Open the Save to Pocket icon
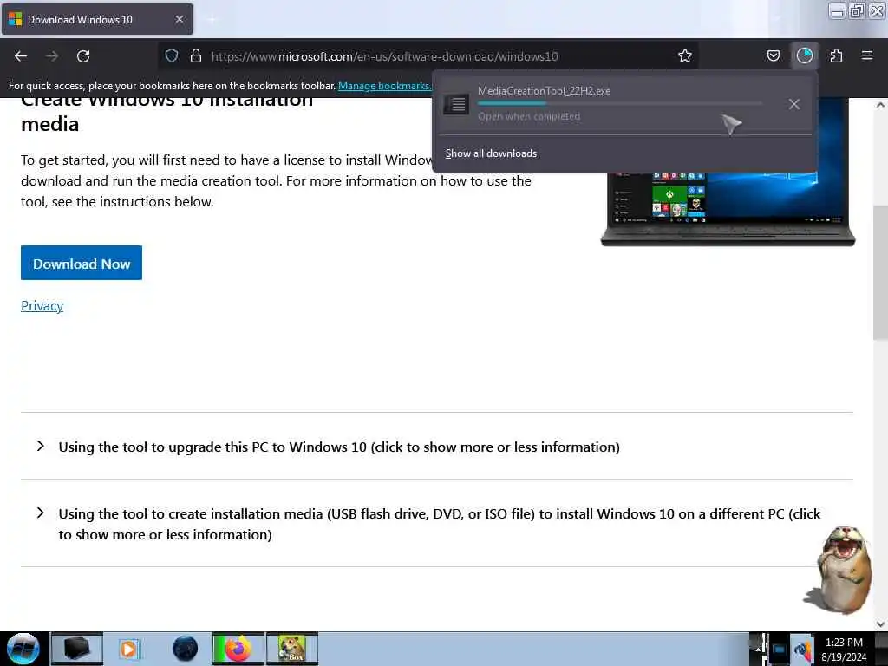Image resolution: width=888 pixels, height=666 pixels. 773,55
